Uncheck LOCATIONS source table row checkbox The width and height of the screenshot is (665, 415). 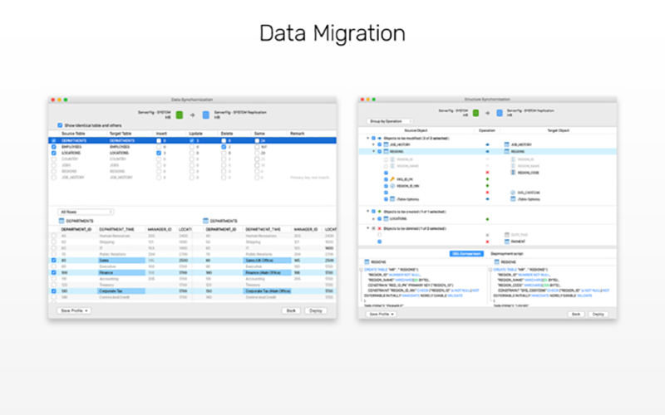(54, 153)
